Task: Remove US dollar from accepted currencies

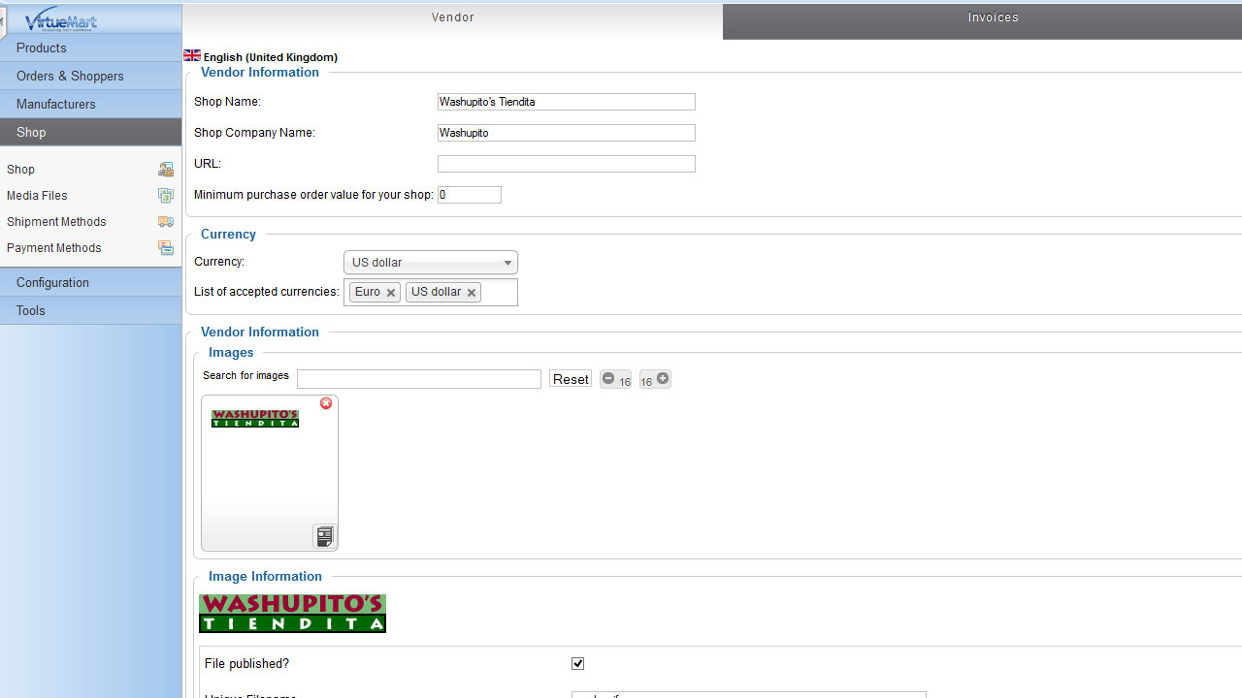Action: pyautogui.click(x=472, y=293)
